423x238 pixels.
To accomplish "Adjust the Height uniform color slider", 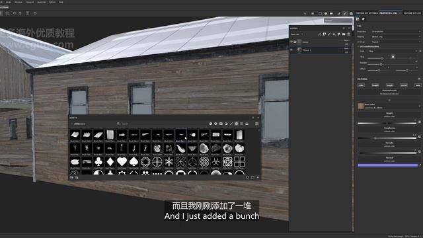I will [x=387, y=123].
